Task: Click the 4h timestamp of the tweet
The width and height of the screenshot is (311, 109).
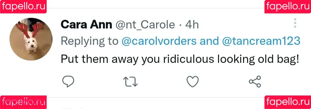Action: tap(192, 25)
